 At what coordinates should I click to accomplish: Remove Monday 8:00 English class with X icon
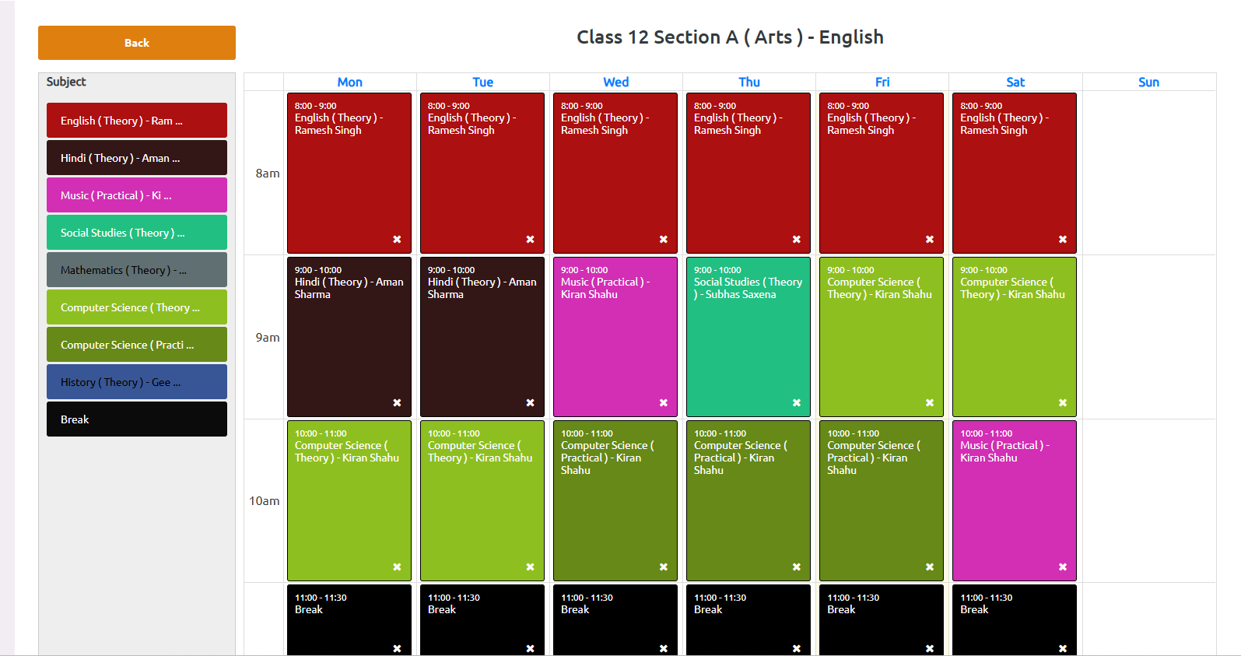(x=397, y=240)
